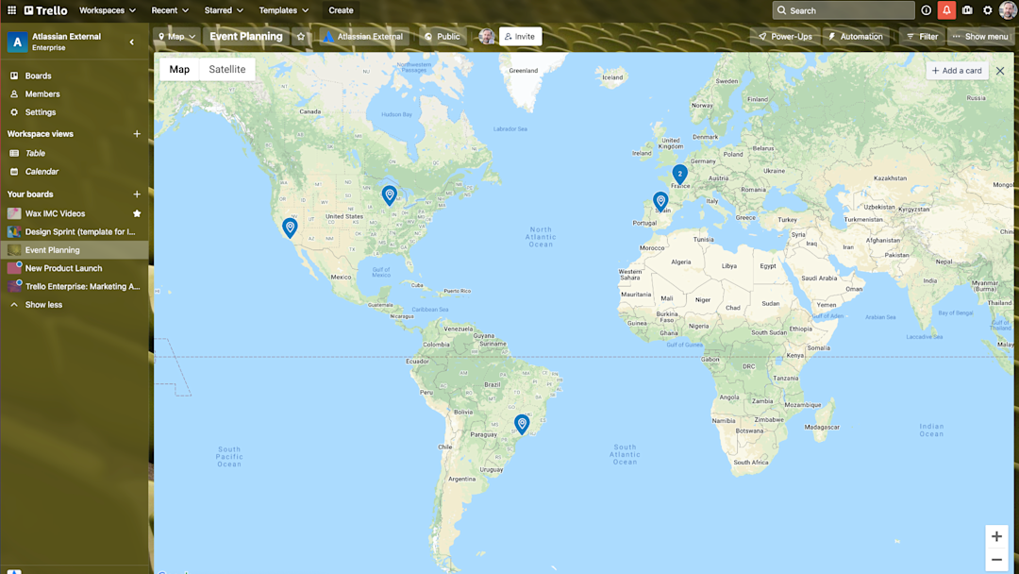Image resolution: width=1019 pixels, height=574 pixels.
Task: Select the Map tab on the map
Action: pos(178,69)
